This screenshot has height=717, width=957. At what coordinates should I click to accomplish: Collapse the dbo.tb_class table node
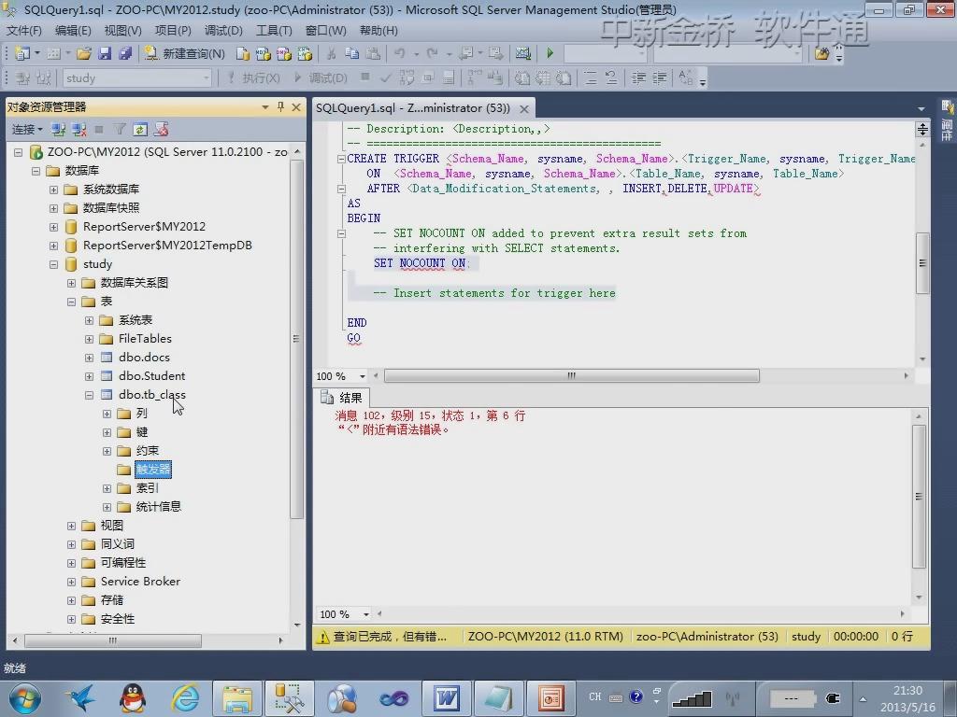point(89,395)
